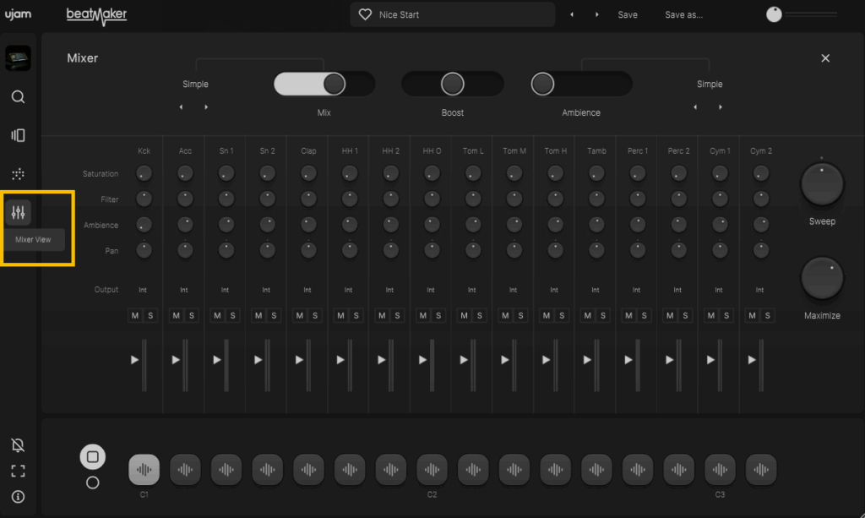Image resolution: width=865 pixels, height=518 pixels.
Task: Click the next preset arrow beside Nice Start
Action: 597,14
